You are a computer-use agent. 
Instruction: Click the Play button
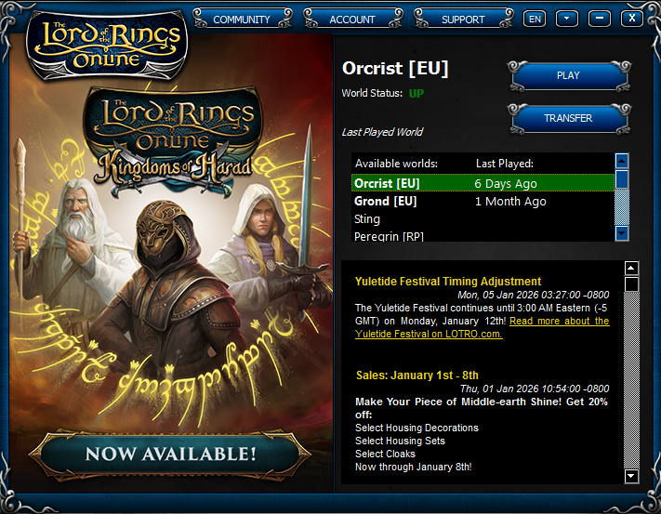coord(568,76)
